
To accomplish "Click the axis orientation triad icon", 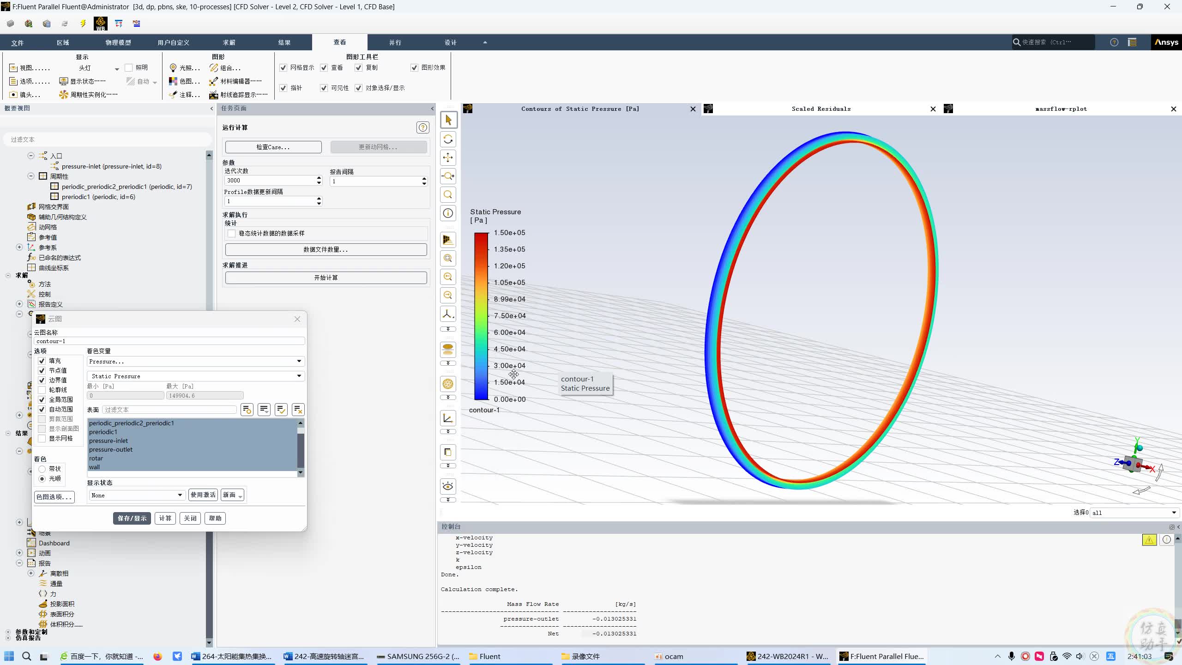I will tap(447, 314).
